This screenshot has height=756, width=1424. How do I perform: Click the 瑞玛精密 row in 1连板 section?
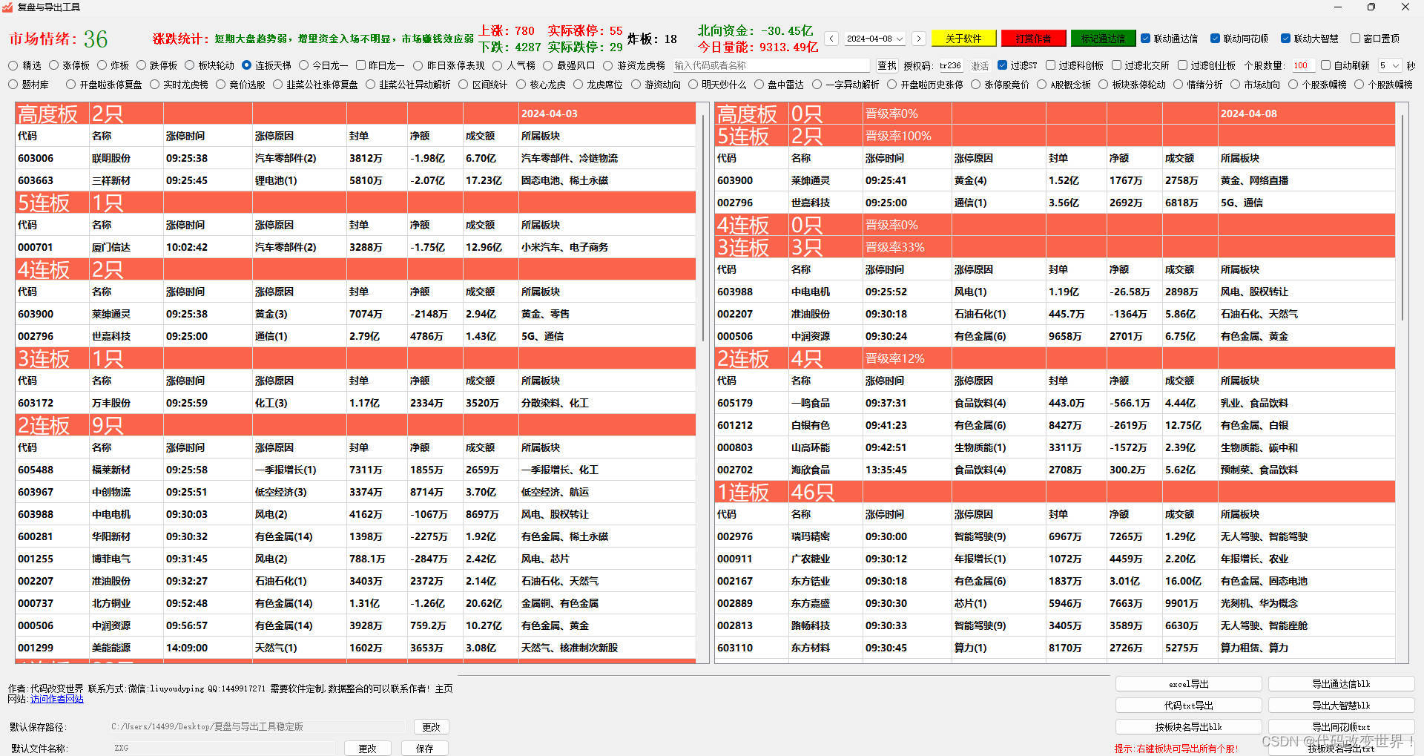tap(1055, 536)
